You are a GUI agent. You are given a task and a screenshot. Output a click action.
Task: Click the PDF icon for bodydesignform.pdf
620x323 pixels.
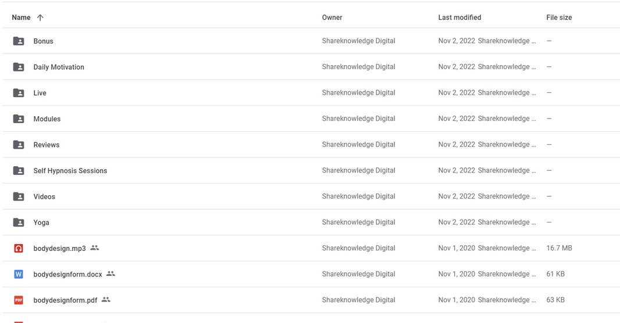pos(19,300)
